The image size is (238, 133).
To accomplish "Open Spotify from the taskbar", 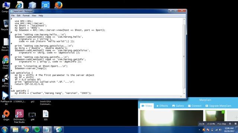I will [x=37, y=130].
